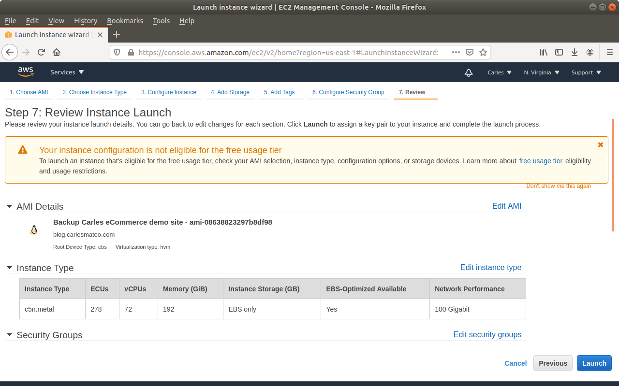The image size is (619, 386).
Task: Open the N. Virginia region dropdown
Action: [542, 72]
